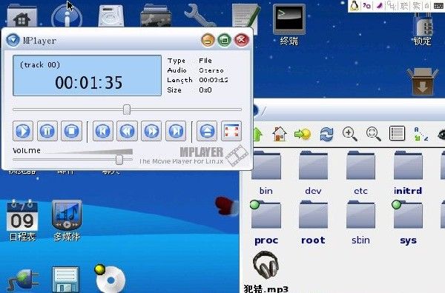This screenshot has height=293, width=445.
Task: Stop the current track in MPlayer
Action: (71, 131)
